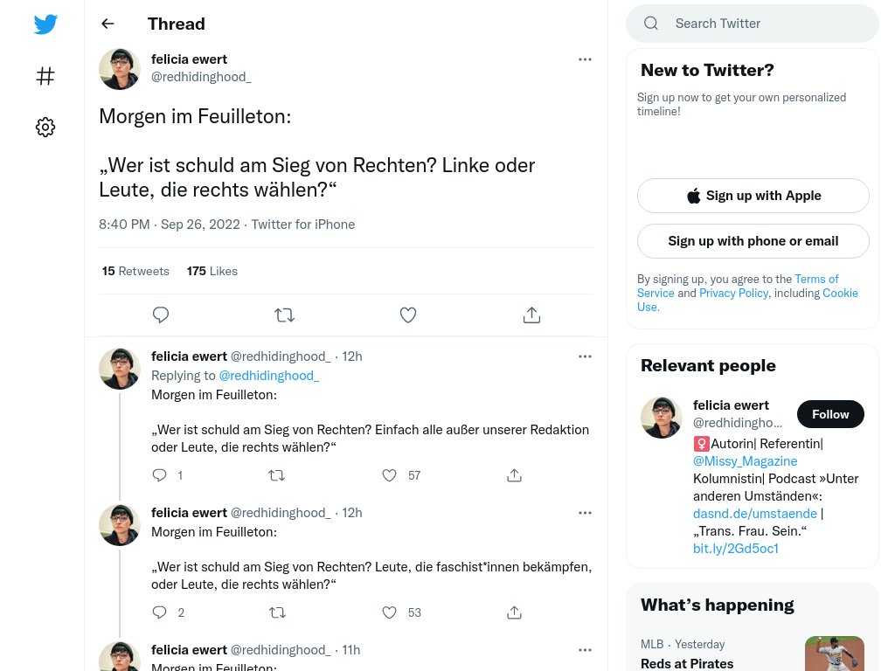895x671 pixels.
Task: View the 175 Likes list
Action: 212,271
